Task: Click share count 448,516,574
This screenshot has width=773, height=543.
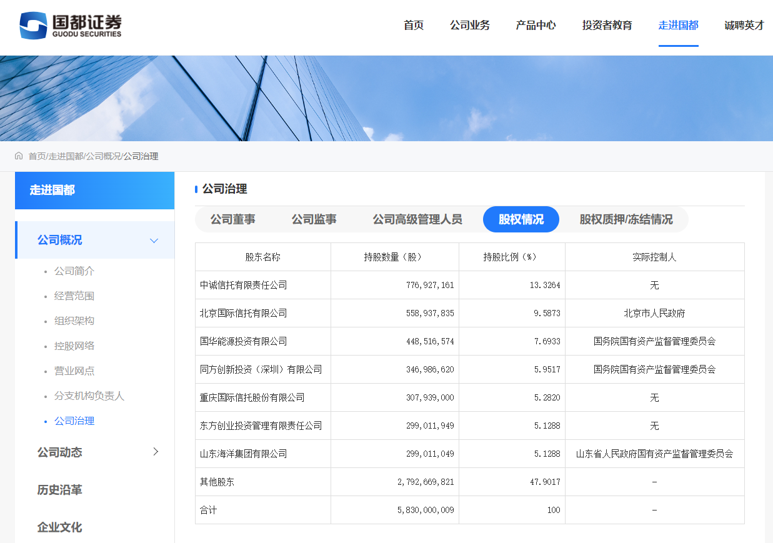Action: pyautogui.click(x=430, y=341)
